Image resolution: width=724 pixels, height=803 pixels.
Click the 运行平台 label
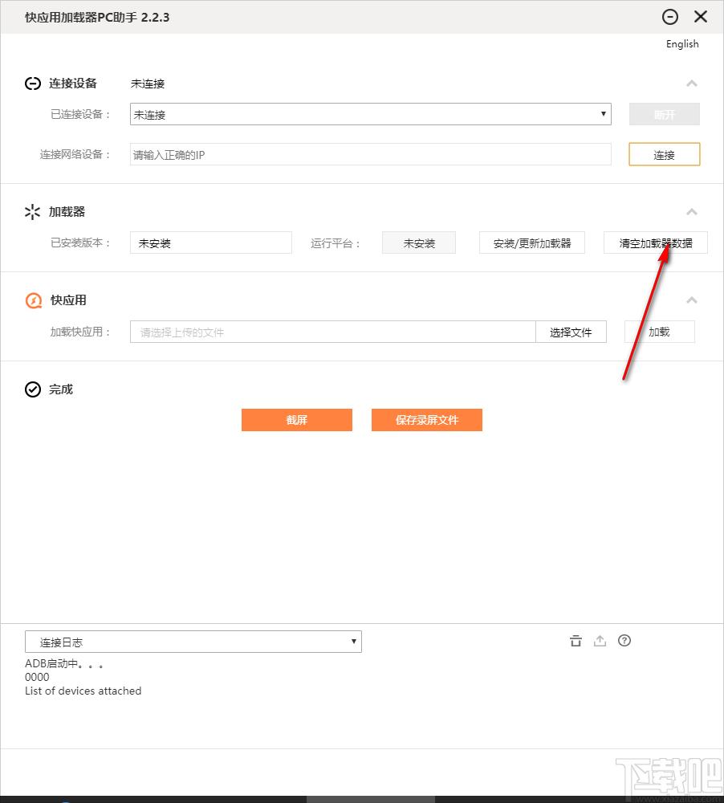coord(336,243)
